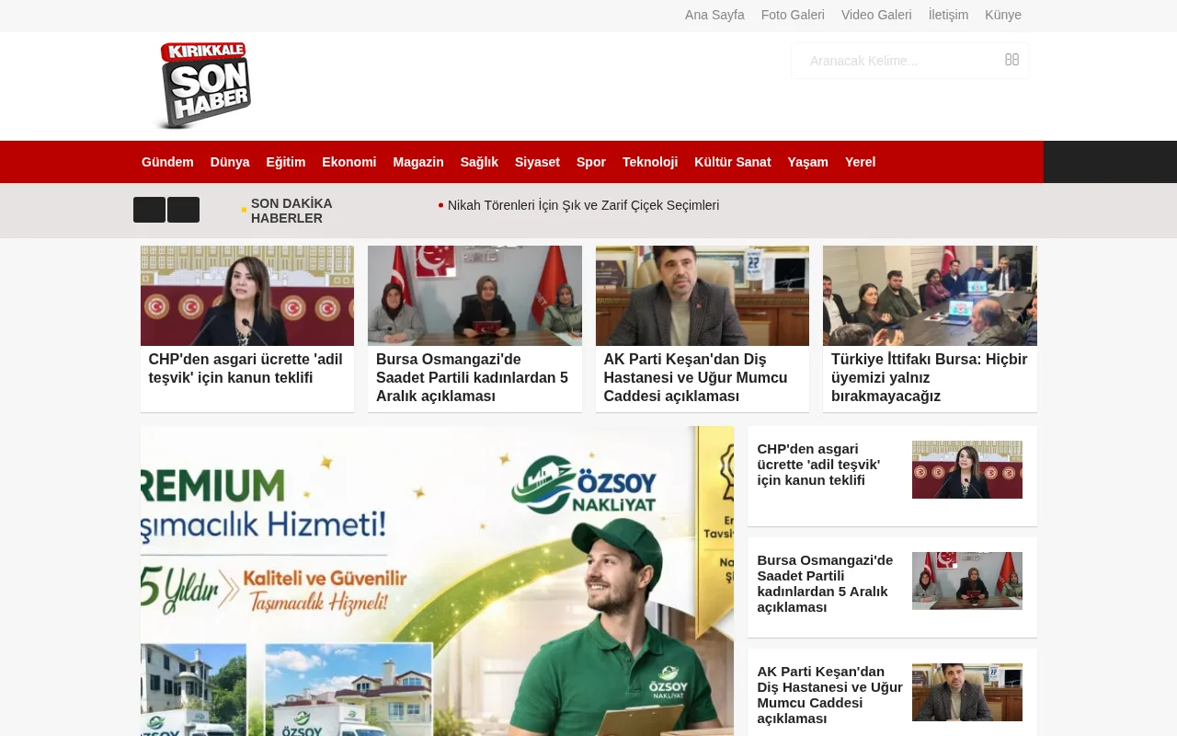Open the Yerel news section

click(x=859, y=162)
